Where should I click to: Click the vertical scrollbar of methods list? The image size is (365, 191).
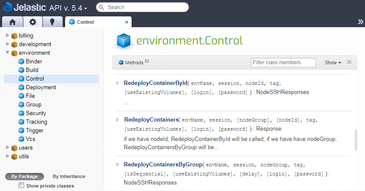coord(356,140)
